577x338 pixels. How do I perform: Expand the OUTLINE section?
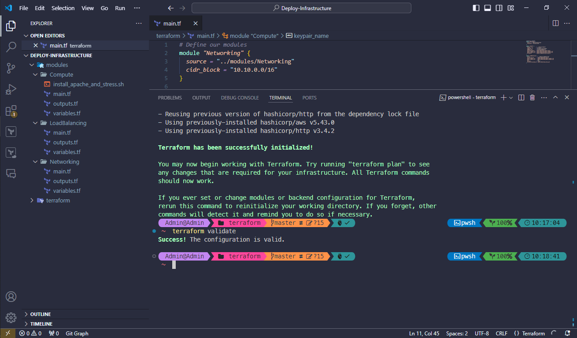click(x=85, y=314)
